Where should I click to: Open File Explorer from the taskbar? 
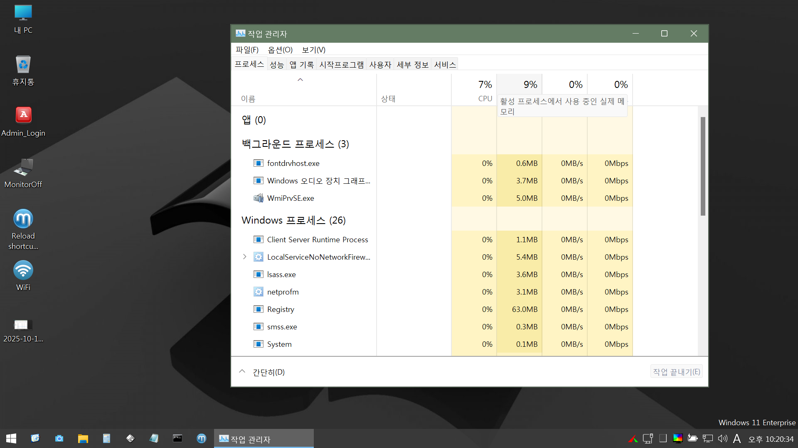point(83,438)
